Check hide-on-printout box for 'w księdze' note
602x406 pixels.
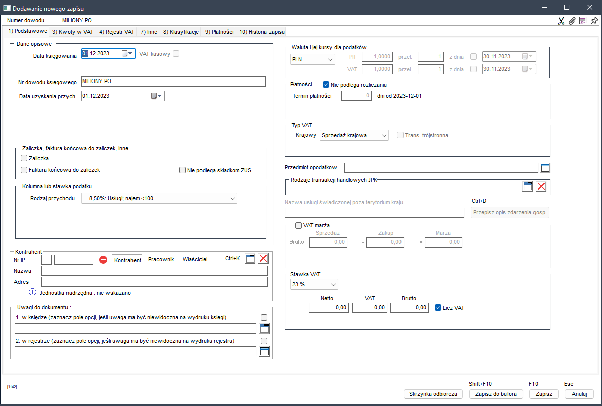[x=264, y=317]
